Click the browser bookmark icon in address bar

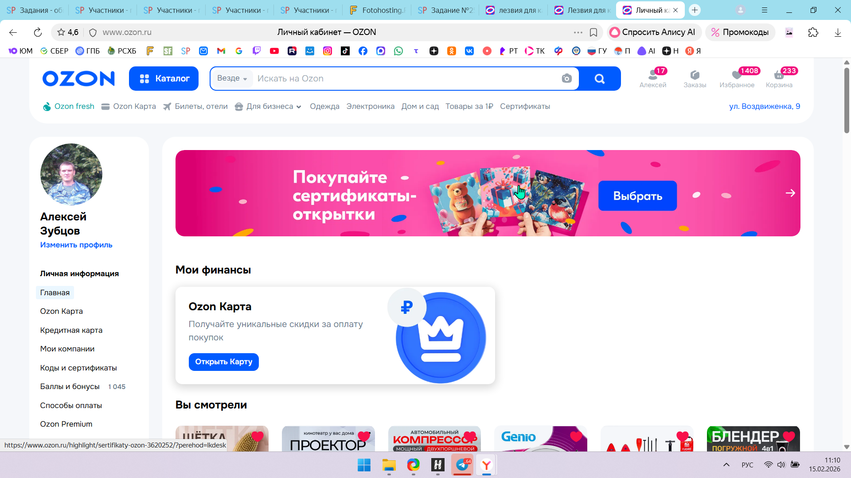[x=593, y=32]
